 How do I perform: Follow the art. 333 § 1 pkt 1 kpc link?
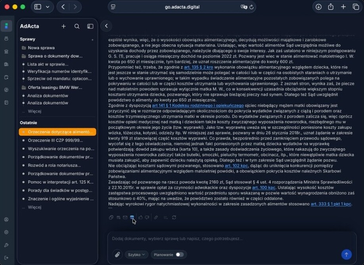331,204
